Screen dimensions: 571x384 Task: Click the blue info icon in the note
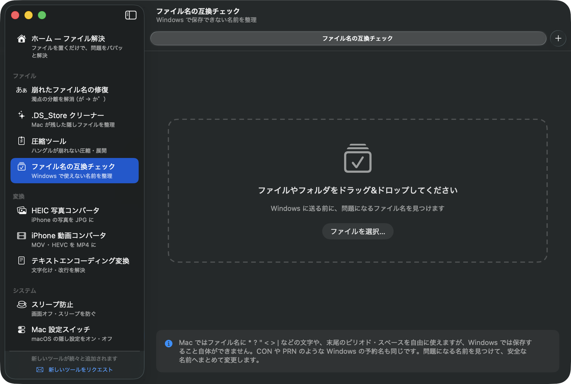(x=169, y=344)
